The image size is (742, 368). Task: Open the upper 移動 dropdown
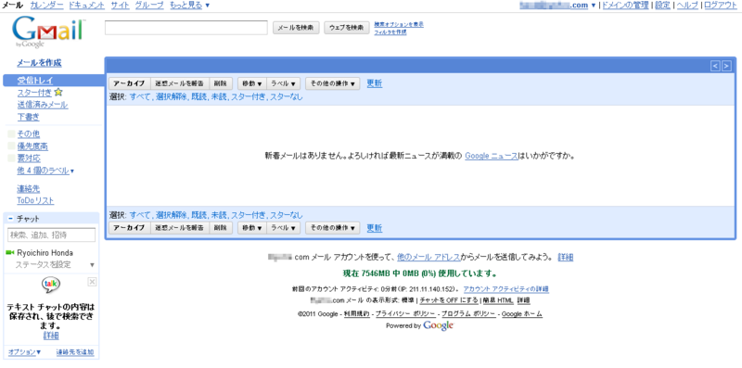(252, 83)
